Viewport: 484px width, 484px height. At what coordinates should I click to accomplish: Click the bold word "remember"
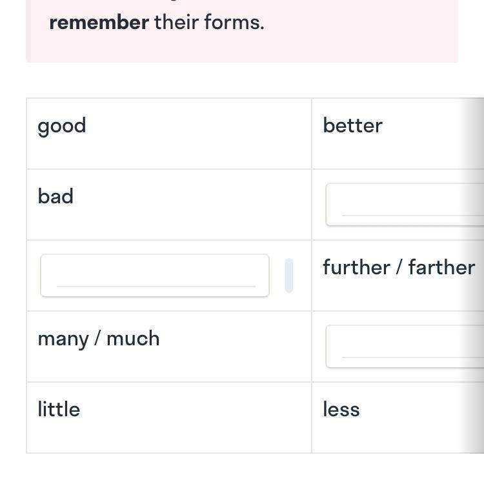pyautogui.click(x=99, y=23)
